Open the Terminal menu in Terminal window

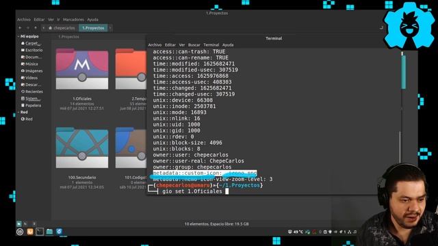click(211, 45)
